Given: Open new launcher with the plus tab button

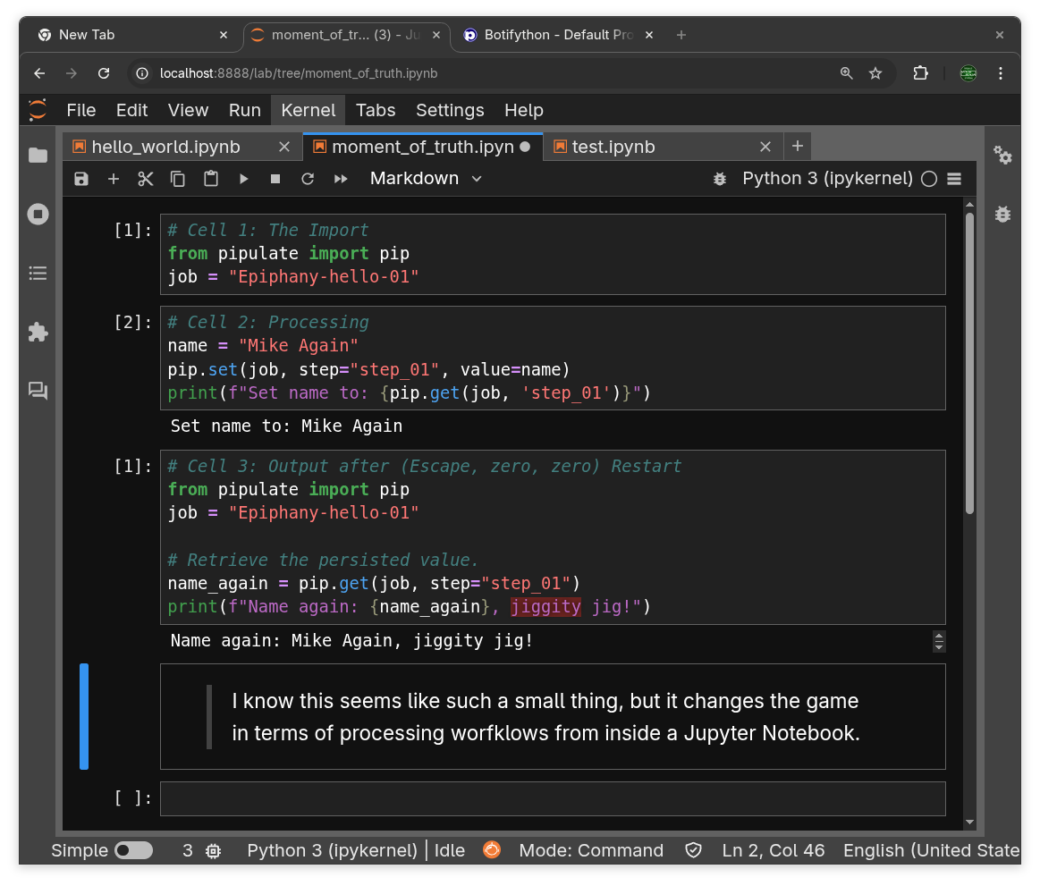Looking at the screenshot, I should (798, 147).
